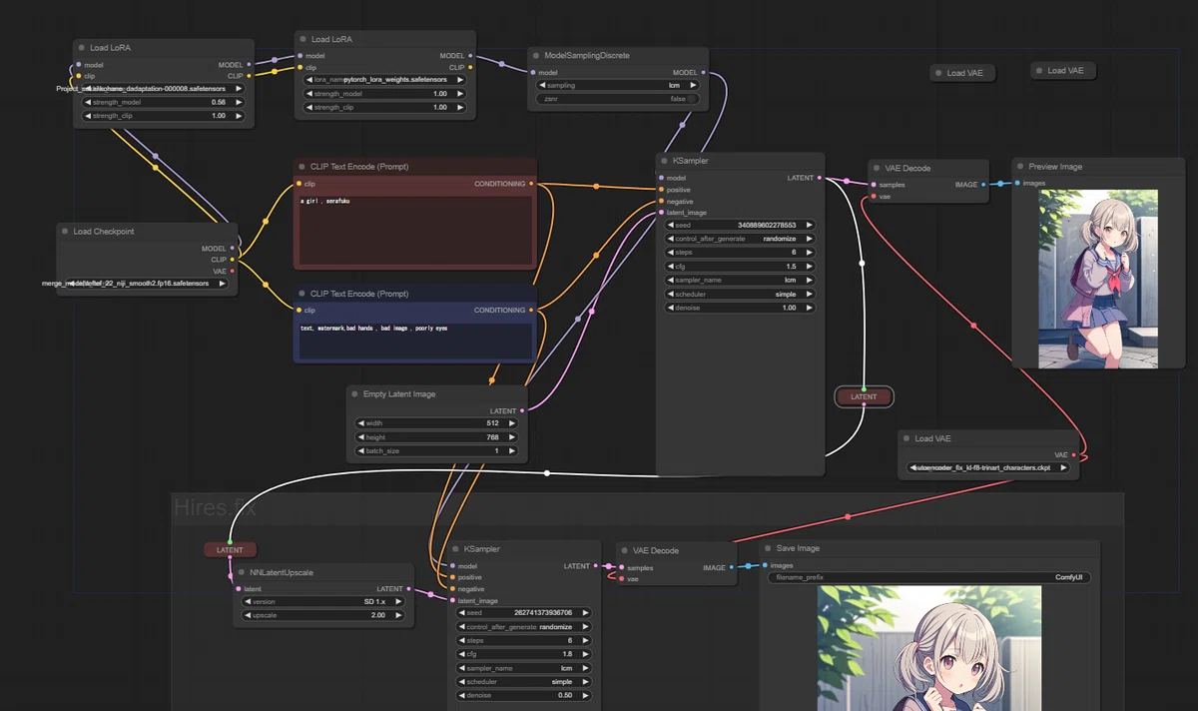Click samples input port of lower VAE Decode
Viewport: 1198px width, 711px height.
coord(621,567)
